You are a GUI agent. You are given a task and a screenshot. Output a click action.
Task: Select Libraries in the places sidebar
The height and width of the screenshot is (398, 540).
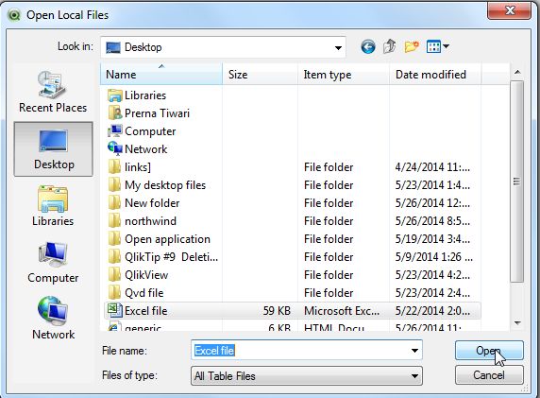coord(53,206)
